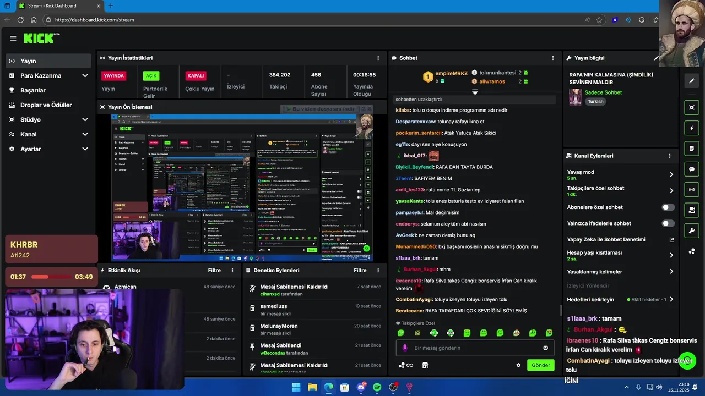Image resolution: width=705 pixels, height=396 pixels.
Task: Click empireMRKZ in chat leaderboard
Action: (451, 73)
